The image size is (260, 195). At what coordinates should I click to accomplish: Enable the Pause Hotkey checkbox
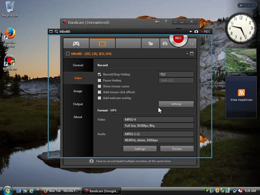click(99, 80)
